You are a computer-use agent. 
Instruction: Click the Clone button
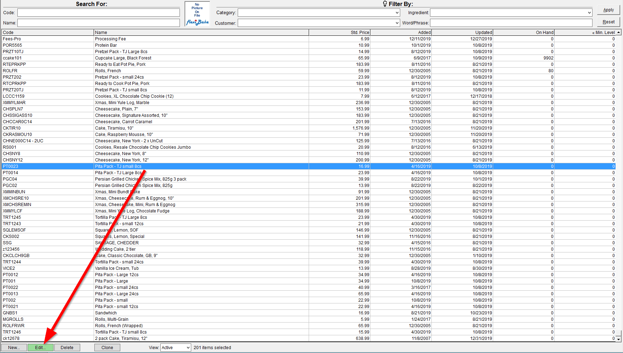coord(107,348)
